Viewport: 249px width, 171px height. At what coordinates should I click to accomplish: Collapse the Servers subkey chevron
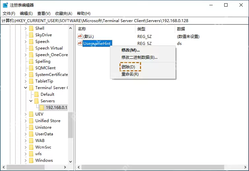pos(31,101)
